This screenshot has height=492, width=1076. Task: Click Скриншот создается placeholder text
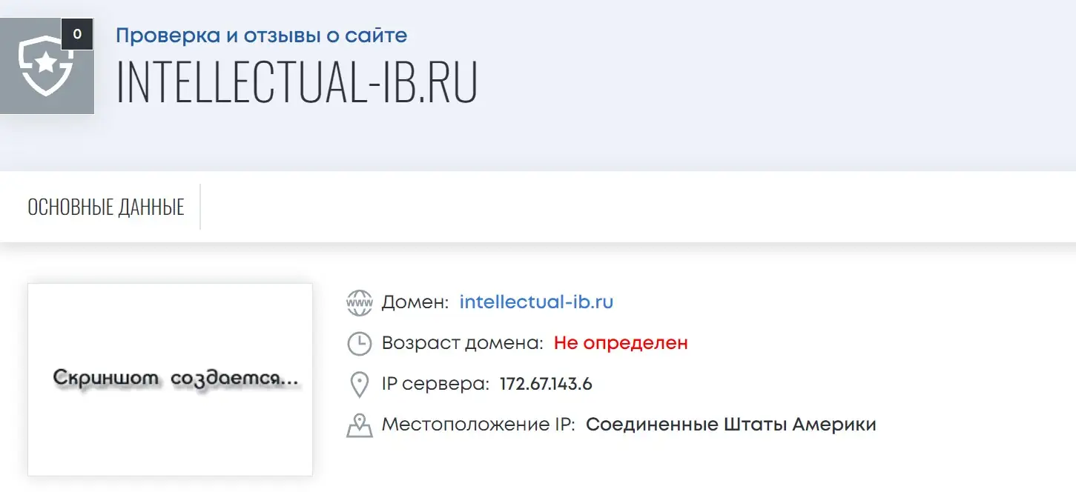click(176, 379)
